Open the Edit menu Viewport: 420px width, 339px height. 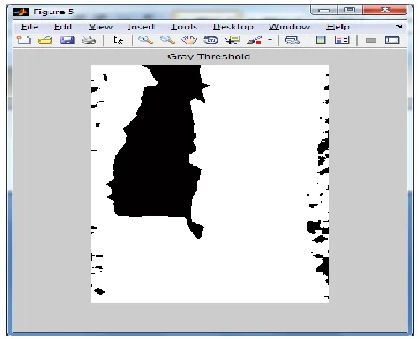[x=63, y=27]
